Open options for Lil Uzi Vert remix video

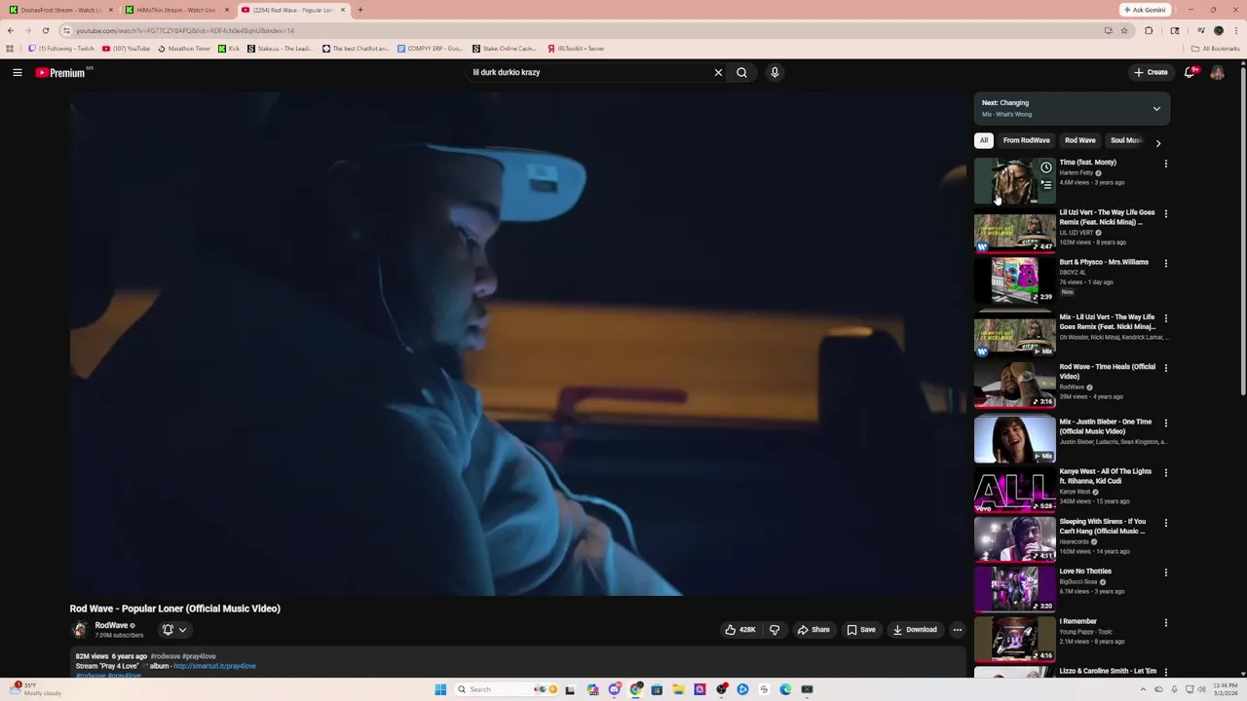pos(1165,213)
